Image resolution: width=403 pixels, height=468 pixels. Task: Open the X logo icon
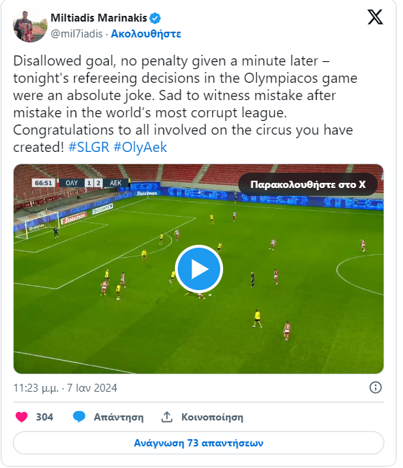(375, 17)
